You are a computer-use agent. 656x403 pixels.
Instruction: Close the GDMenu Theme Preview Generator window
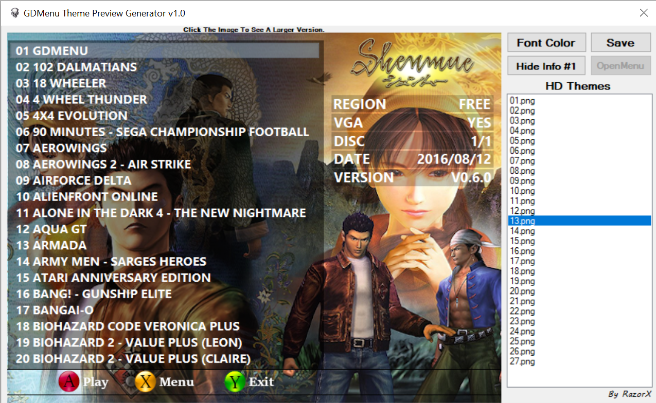pos(644,13)
